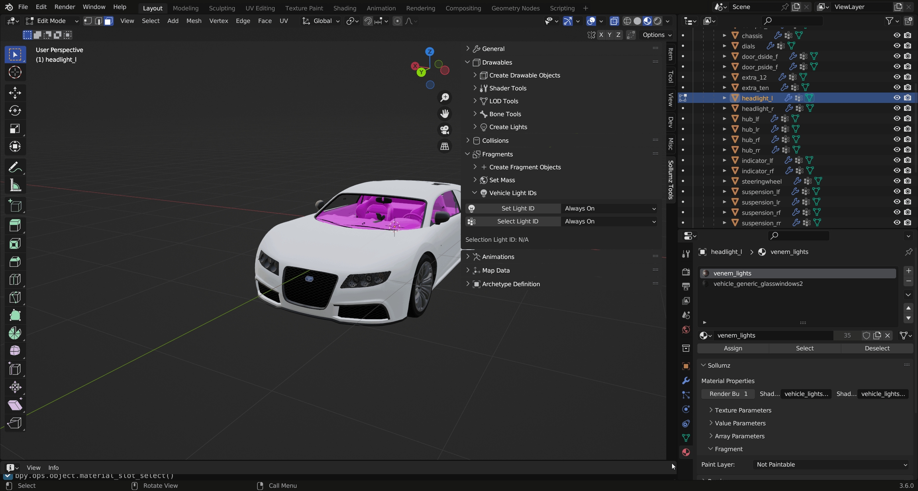Viewport: 918px width, 491px height.
Task: Open the Mesh menu
Action: click(194, 21)
